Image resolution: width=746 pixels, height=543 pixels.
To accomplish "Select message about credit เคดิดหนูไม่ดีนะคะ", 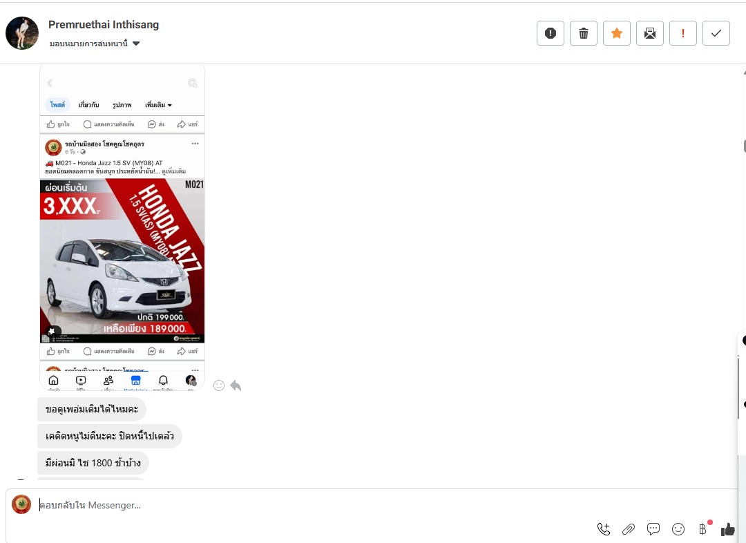I will coord(110,436).
